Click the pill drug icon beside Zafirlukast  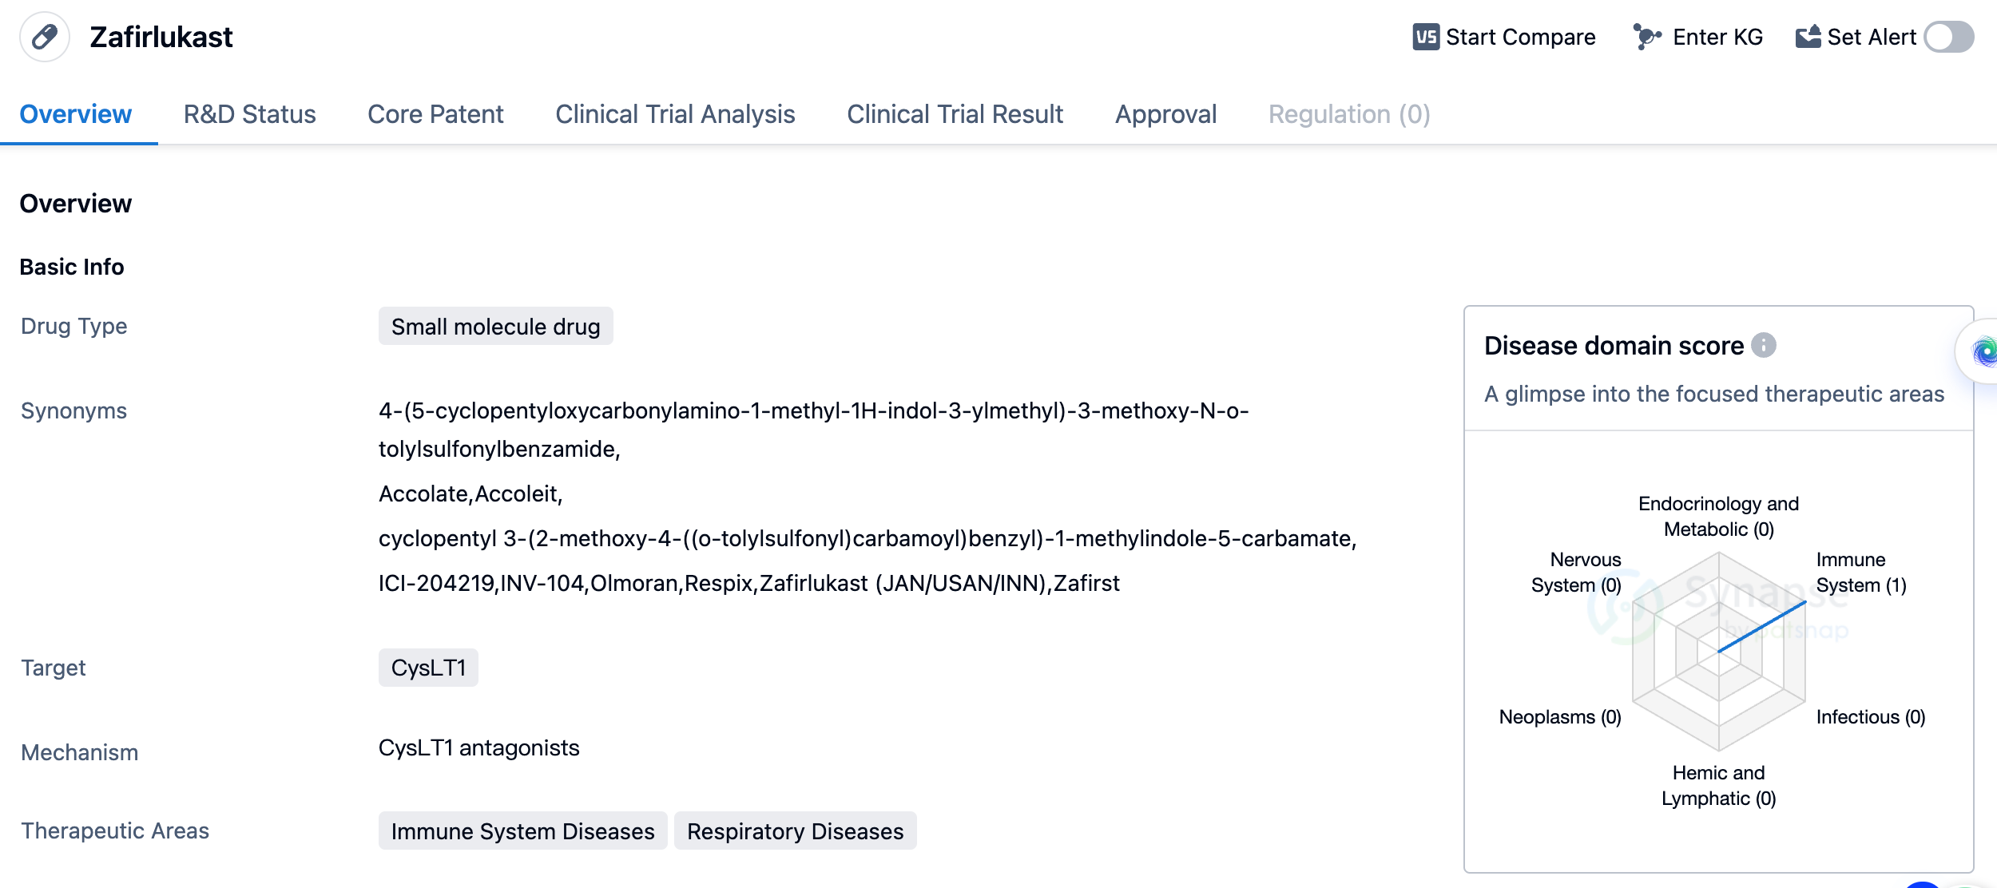(x=45, y=37)
